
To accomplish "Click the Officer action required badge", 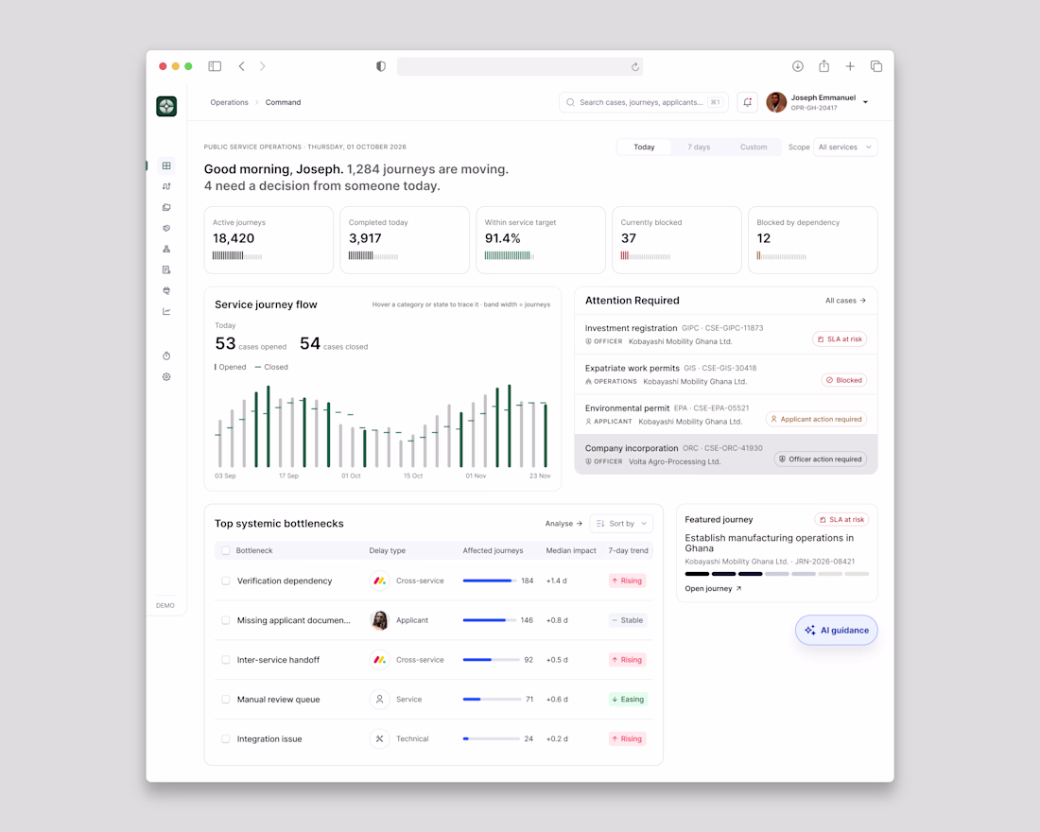I will pyautogui.click(x=821, y=459).
